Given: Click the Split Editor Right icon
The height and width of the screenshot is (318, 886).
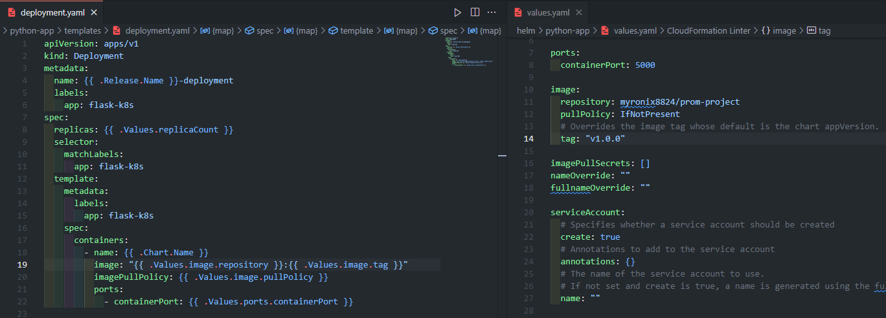Looking at the screenshot, I should 475,12.
